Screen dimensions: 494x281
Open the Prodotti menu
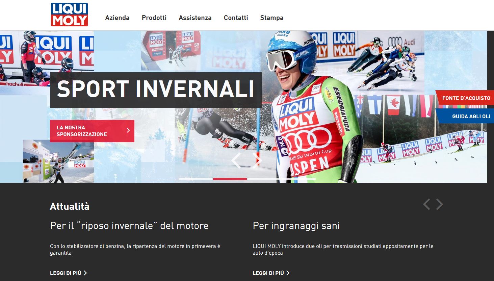point(154,18)
